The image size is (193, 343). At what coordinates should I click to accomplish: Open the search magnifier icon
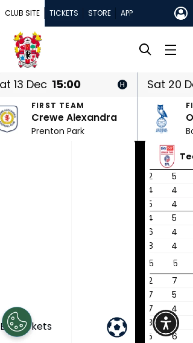pos(145,50)
